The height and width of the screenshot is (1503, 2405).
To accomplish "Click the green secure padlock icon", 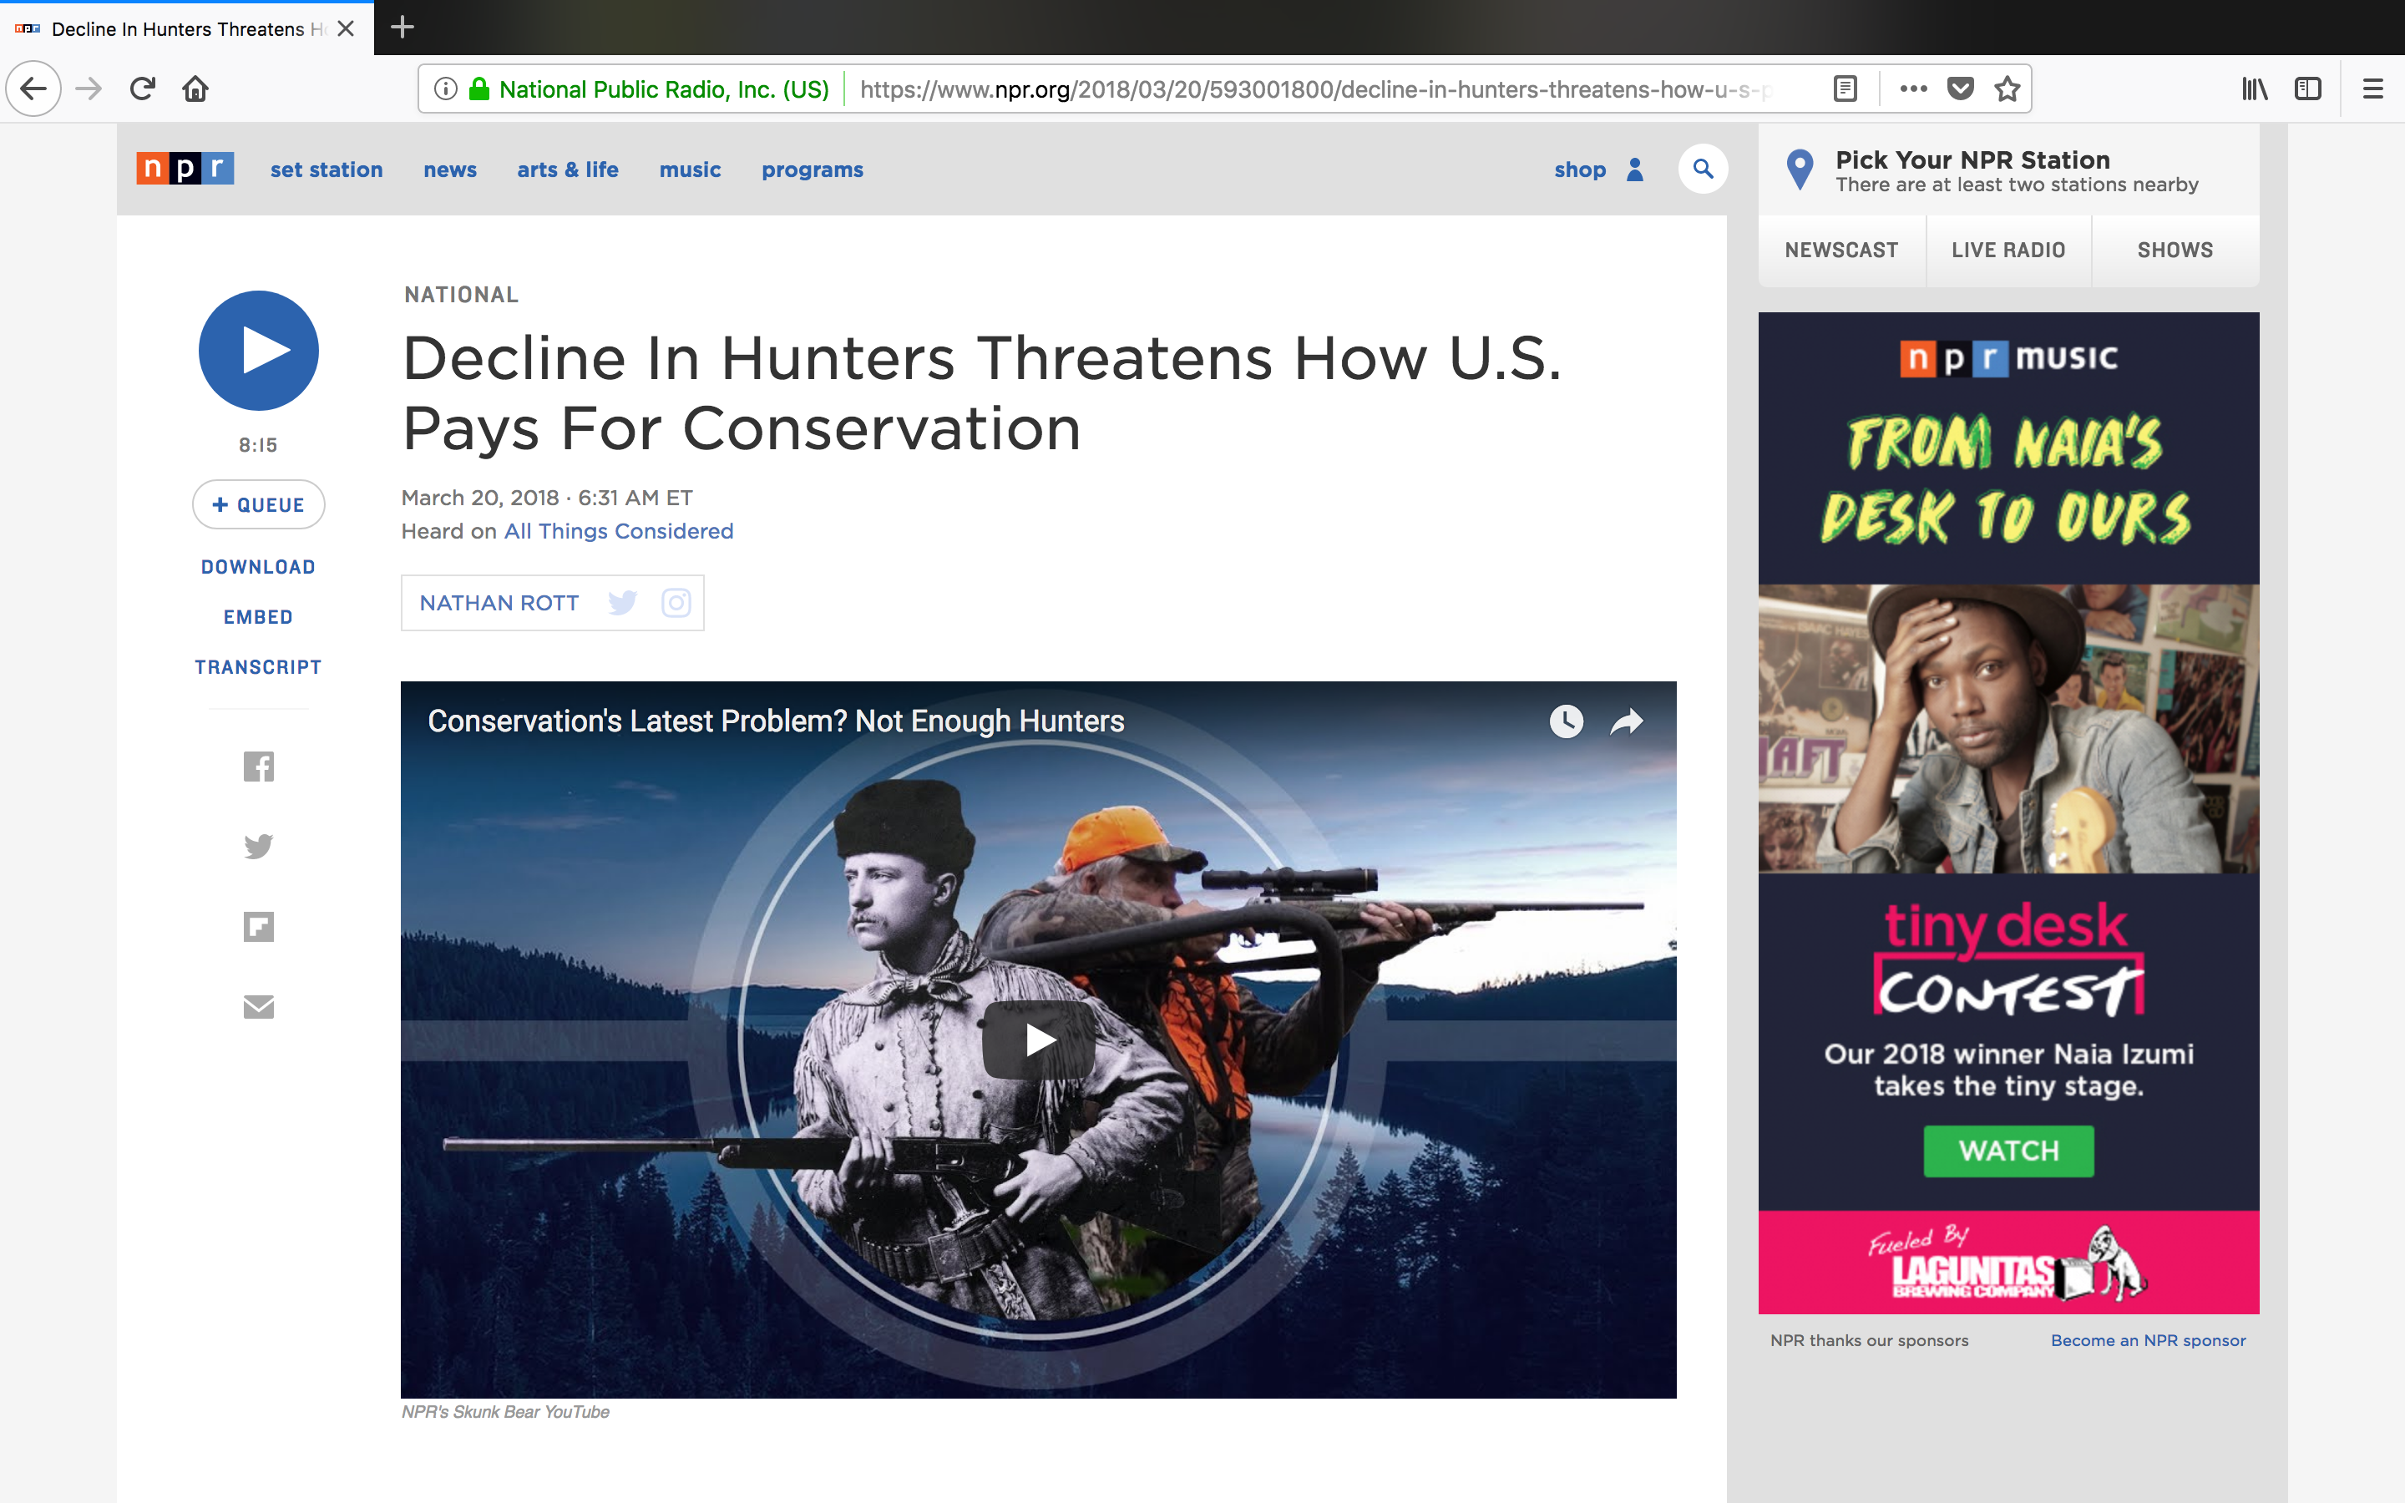I will 479,89.
